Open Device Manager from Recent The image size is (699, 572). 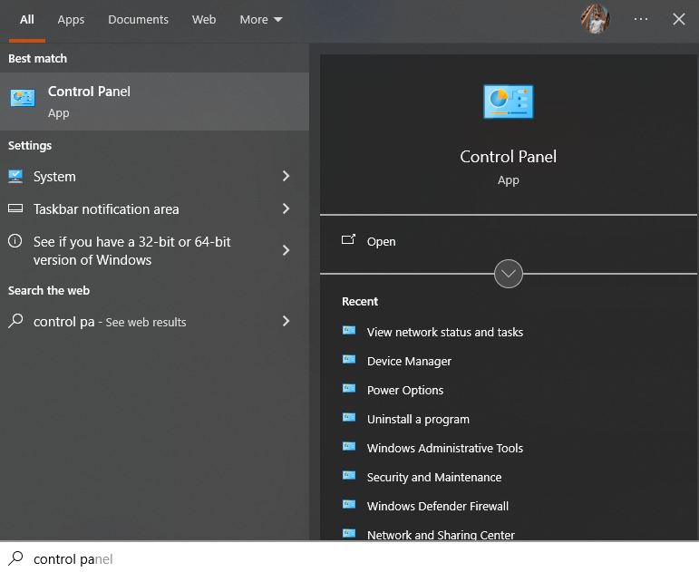(x=409, y=361)
